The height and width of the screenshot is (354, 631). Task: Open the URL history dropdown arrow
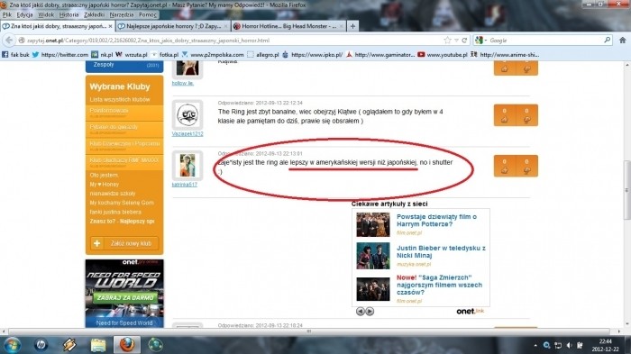(x=456, y=41)
